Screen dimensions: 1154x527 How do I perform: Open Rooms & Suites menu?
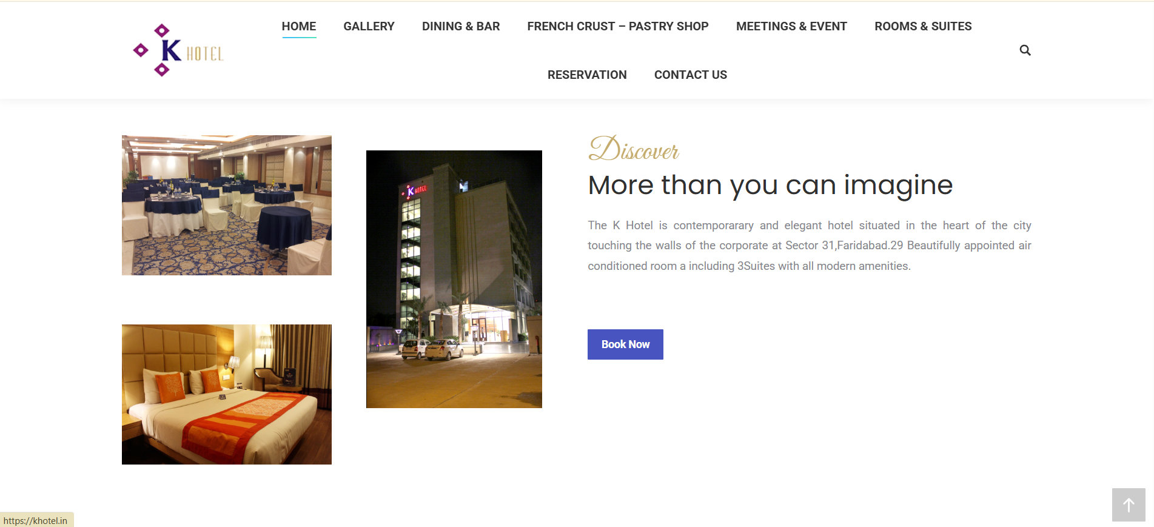[x=923, y=26]
